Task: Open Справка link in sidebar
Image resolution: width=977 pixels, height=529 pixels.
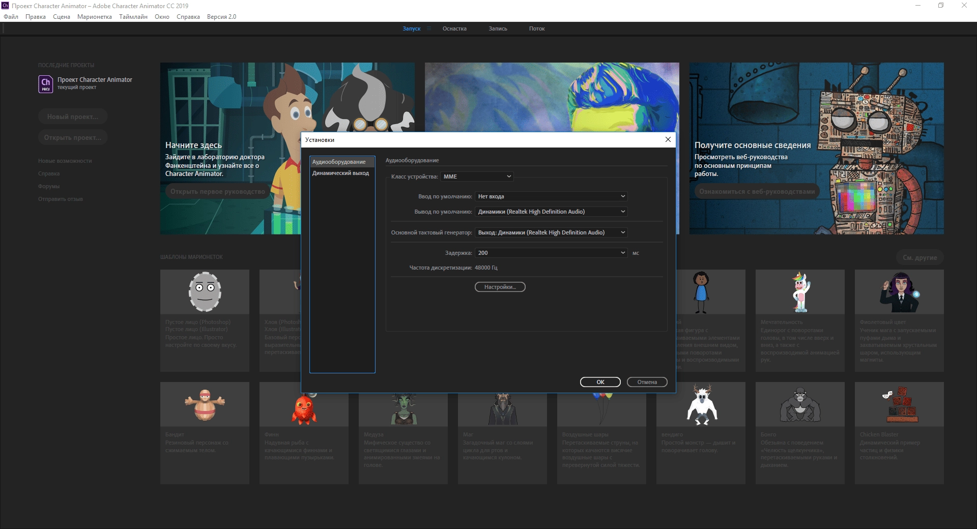Action: pos(49,173)
